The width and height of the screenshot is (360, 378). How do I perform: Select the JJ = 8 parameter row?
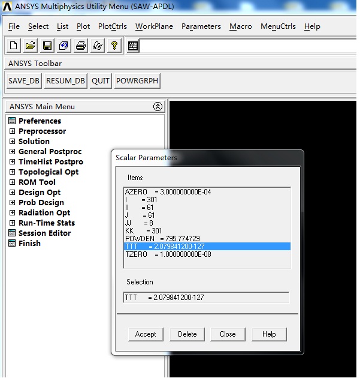(207, 223)
